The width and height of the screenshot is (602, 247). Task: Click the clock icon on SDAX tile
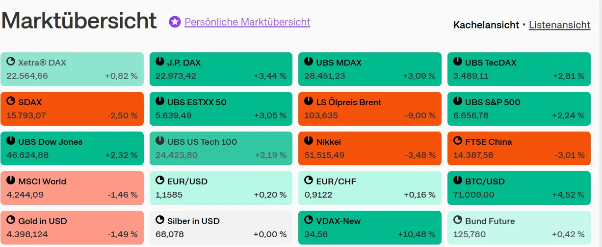click(11, 101)
